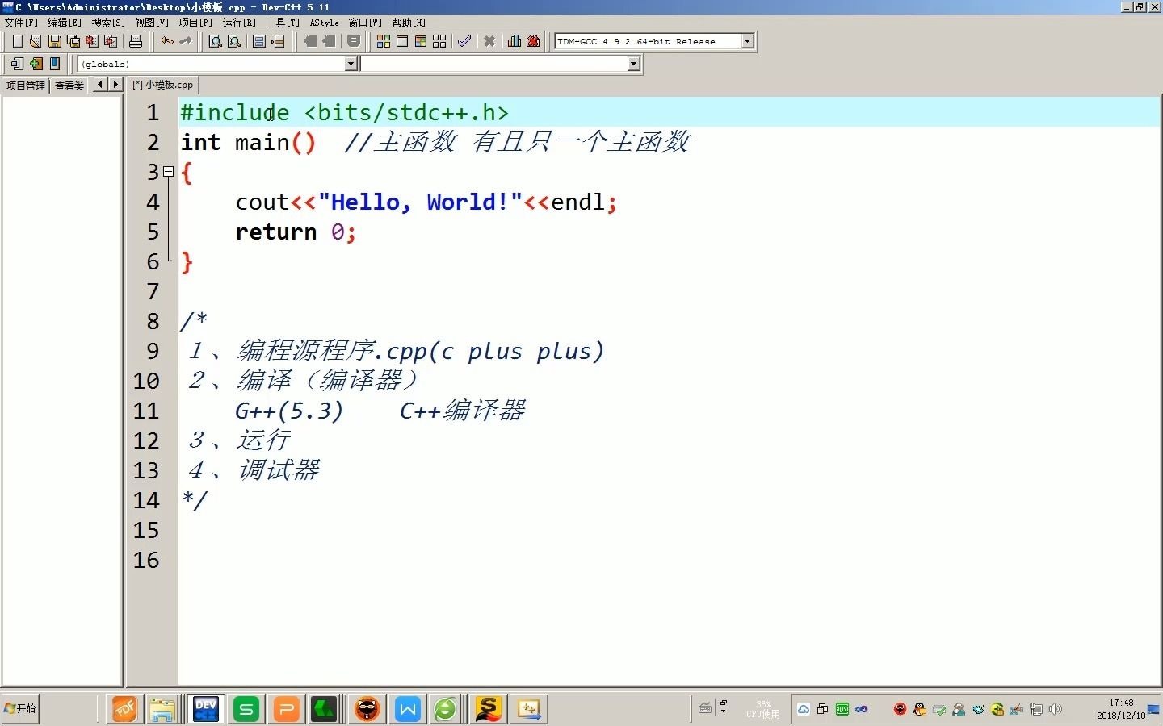This screenshot has width=1163, height=726.
Task: Click the blue W (WPS Writer) taskbar icon
Action: [408, 709]
